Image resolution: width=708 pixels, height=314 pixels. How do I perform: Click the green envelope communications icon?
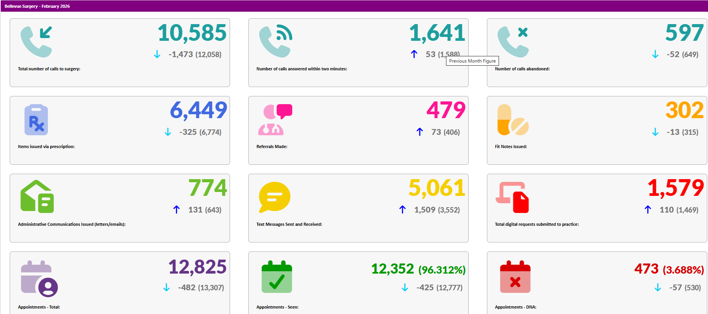[x=37, y=197]
